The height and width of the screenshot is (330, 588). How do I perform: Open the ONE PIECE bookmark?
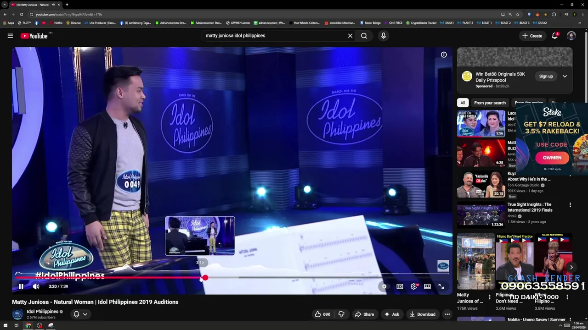pos(393,23)
